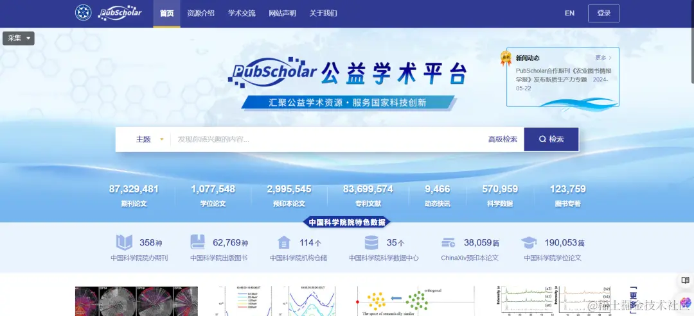Viewport: 694px width, 316px height.
Task: Go to the 学术交流 page
Action: tap(242, 13)
